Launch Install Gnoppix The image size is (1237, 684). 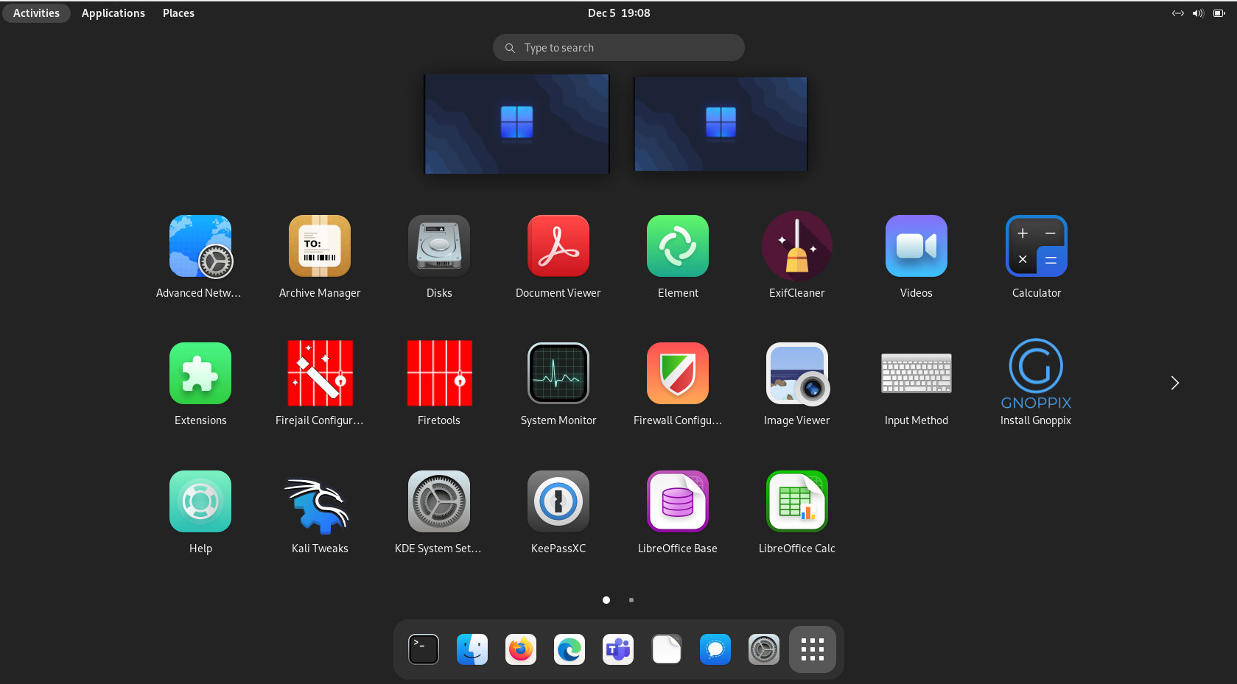(x=1035, y=373)
